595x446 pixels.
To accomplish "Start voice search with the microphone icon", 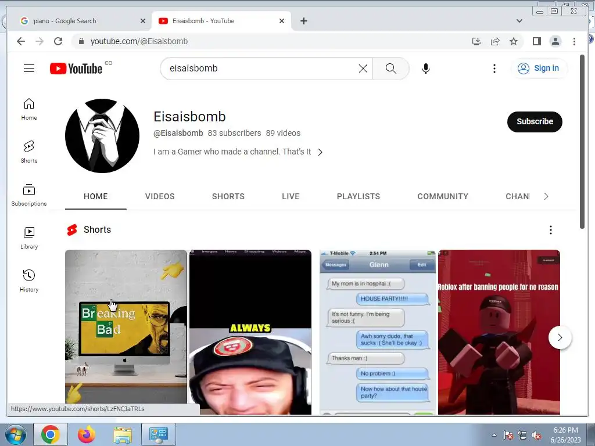I will tap(426, 69).
